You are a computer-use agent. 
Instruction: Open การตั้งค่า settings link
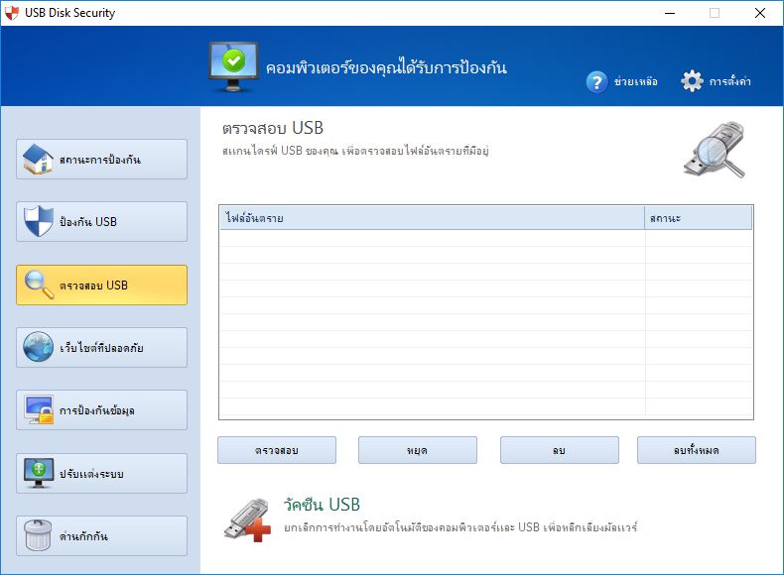tap(730, 81)
